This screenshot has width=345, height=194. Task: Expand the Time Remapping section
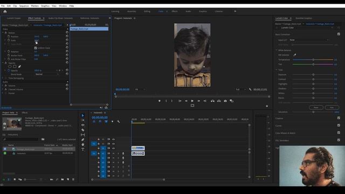pyautogui.click(x=3, y=78)
